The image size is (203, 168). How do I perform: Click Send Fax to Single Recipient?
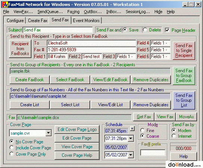pos(184,51)
